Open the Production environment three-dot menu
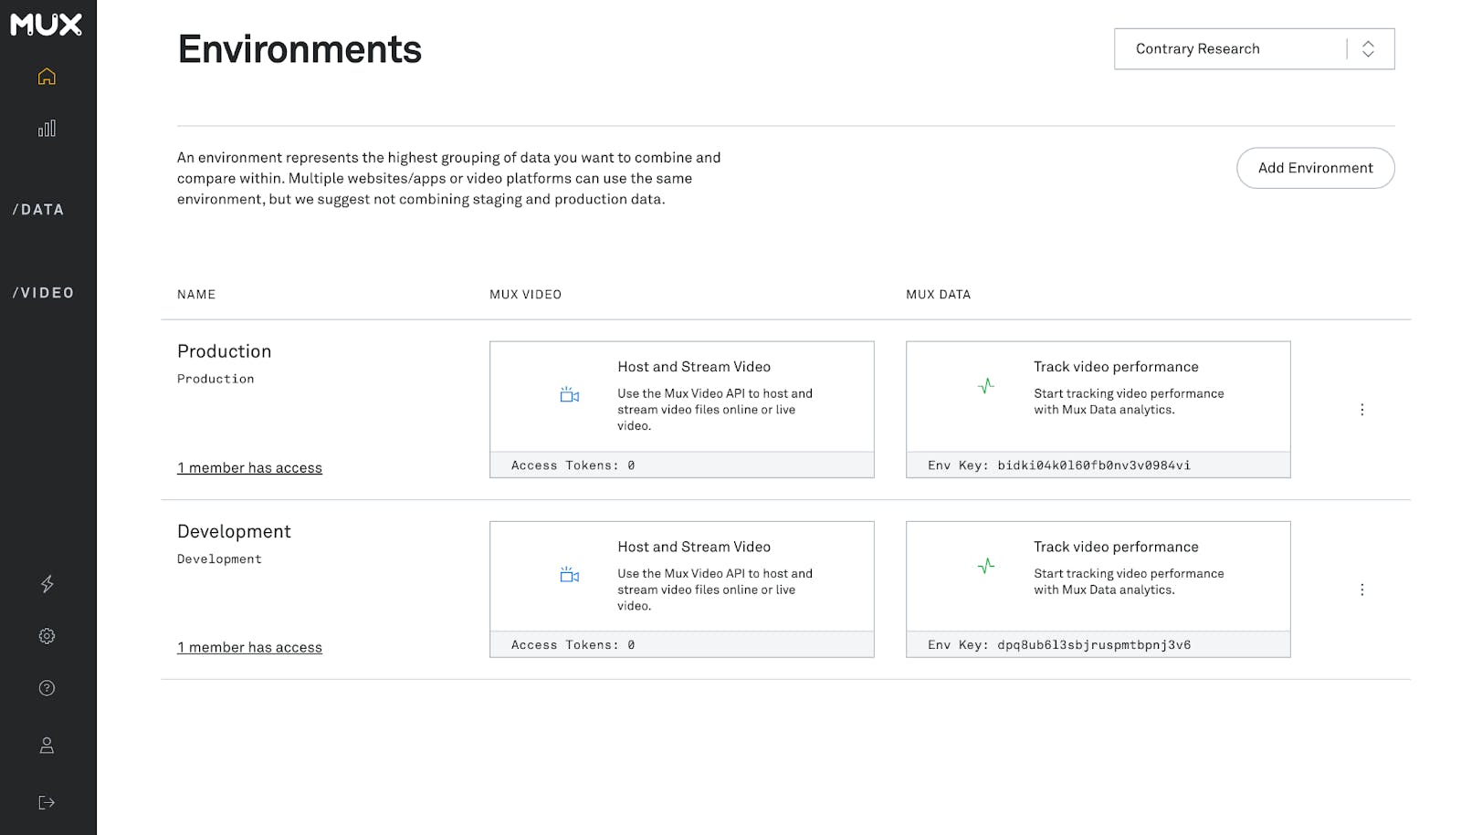Viewport: 1461px width, 835px height. pos(1361,410)
